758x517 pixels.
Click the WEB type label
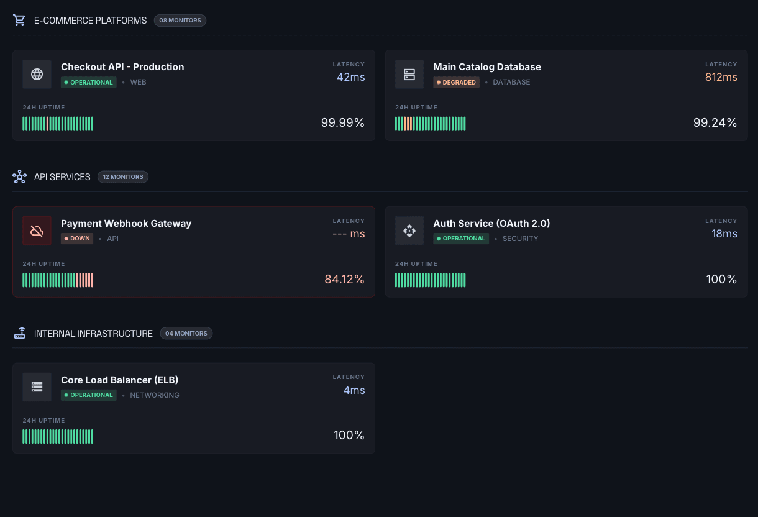pyautogui.click(x=139, y=82)
